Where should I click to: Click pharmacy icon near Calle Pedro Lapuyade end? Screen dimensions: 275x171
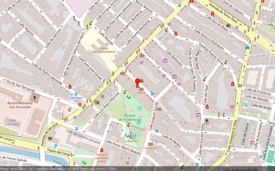70,87
